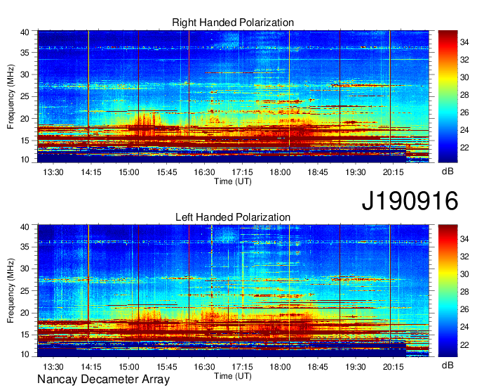Click the 22 value on Right Handed color bar
This screenshot has height=388, width=477.
[464, 148]
